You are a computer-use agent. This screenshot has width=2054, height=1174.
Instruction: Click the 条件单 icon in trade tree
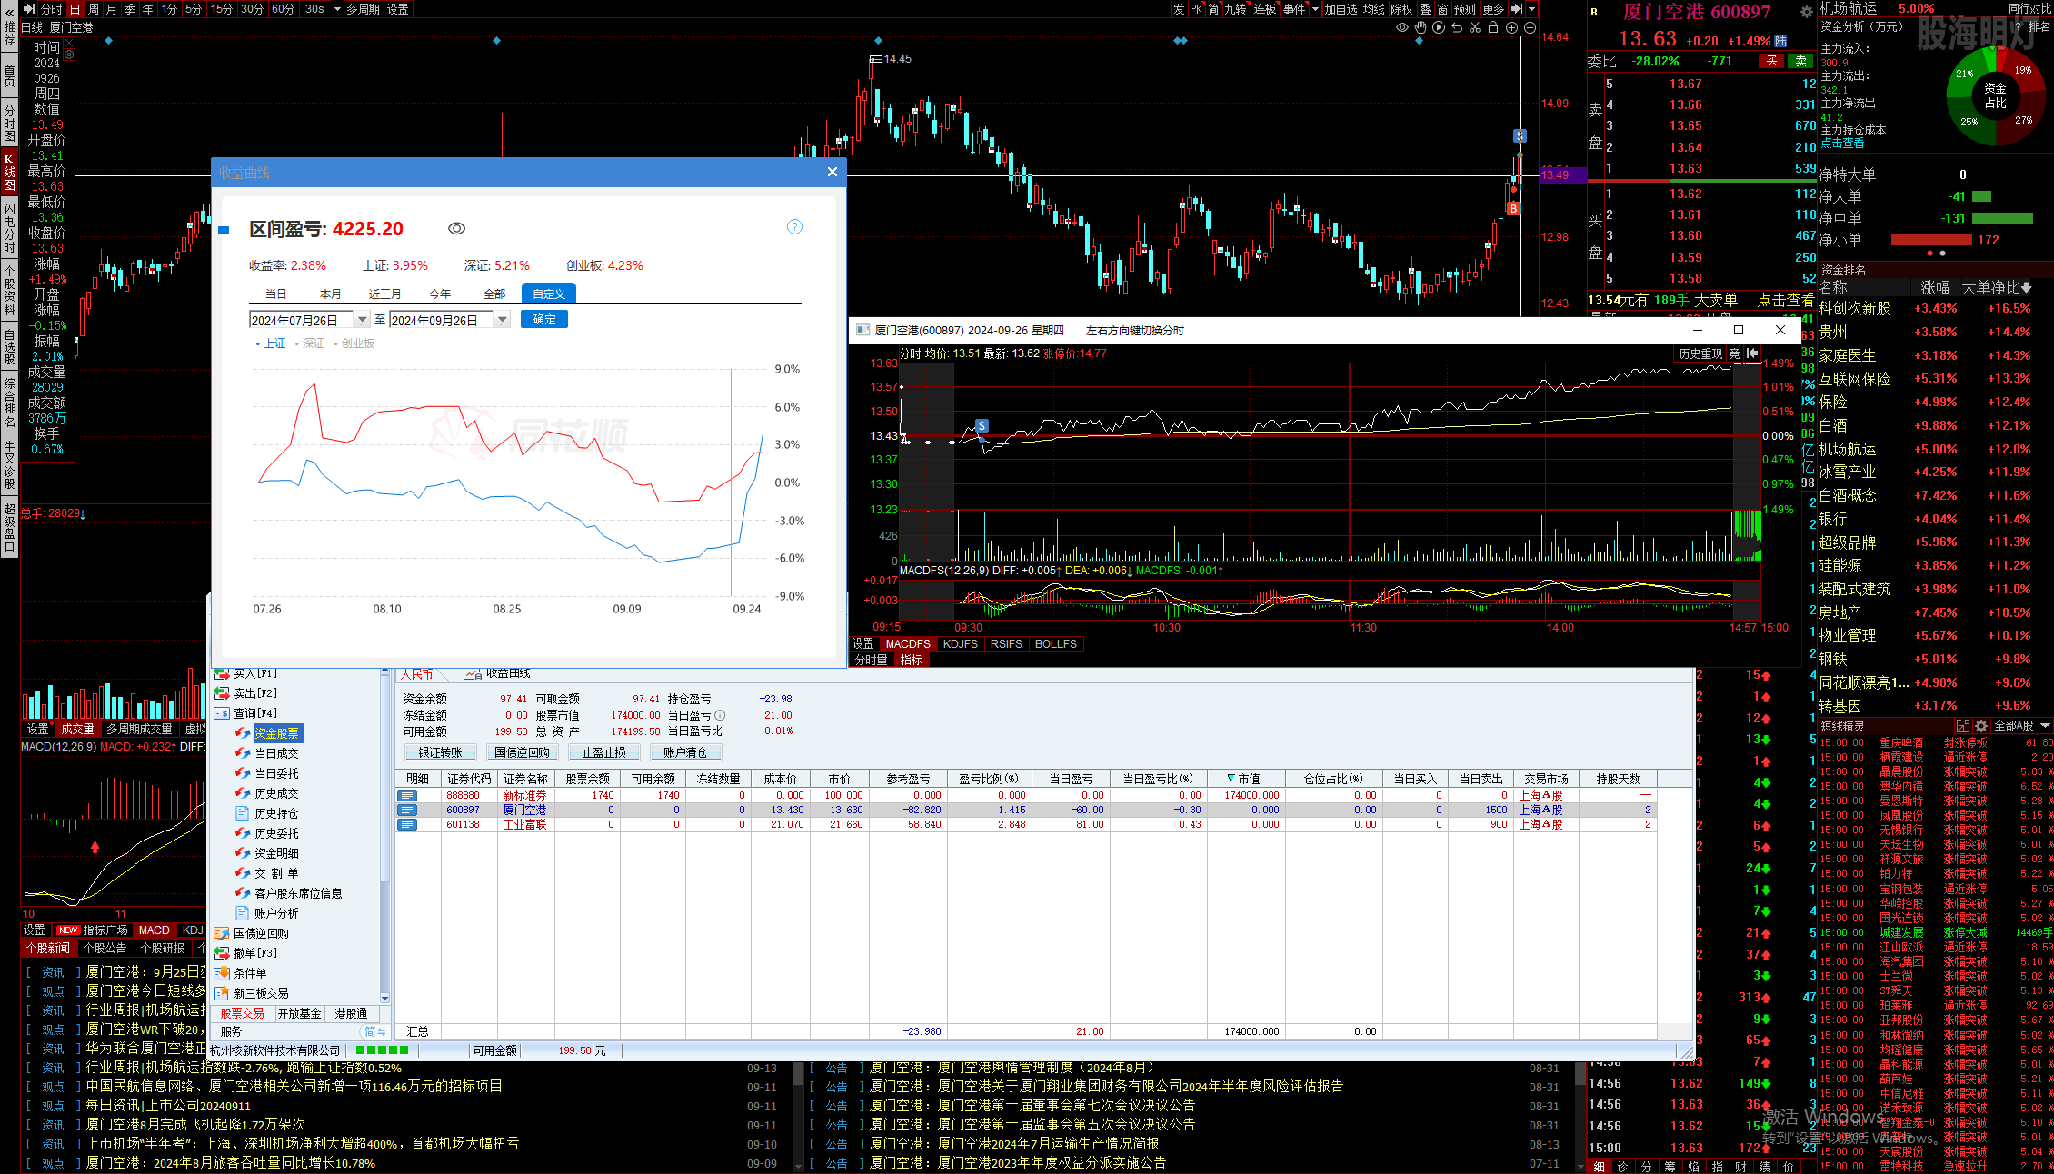point(222,973)
